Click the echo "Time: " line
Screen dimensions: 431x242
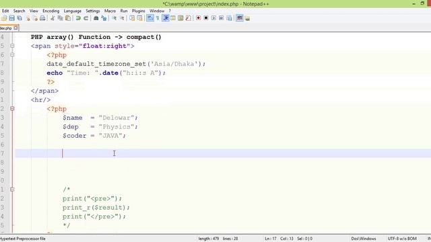106,73
